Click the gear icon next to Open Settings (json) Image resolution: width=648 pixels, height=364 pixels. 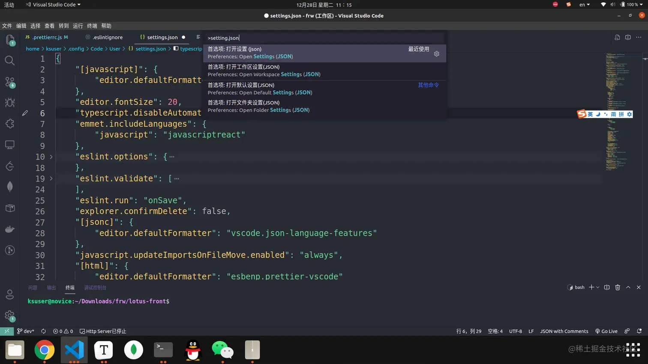click(436, 53)
